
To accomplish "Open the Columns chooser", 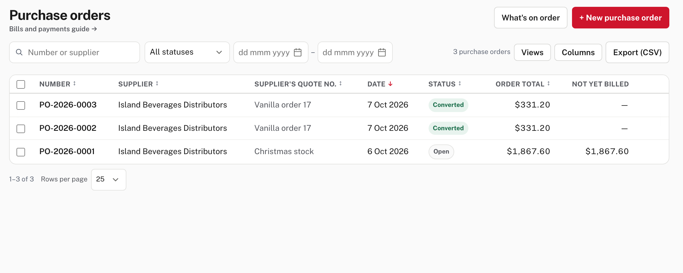I will pyautogui.click(x=578, y=52).
